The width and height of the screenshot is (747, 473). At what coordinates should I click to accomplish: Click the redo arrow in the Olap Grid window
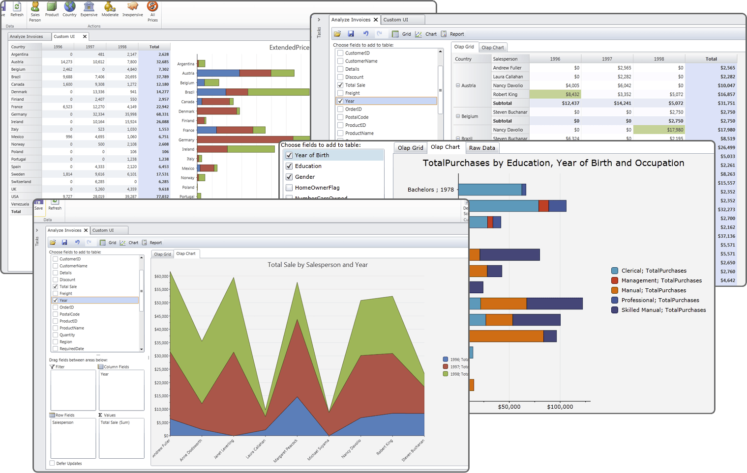[379, 34]
